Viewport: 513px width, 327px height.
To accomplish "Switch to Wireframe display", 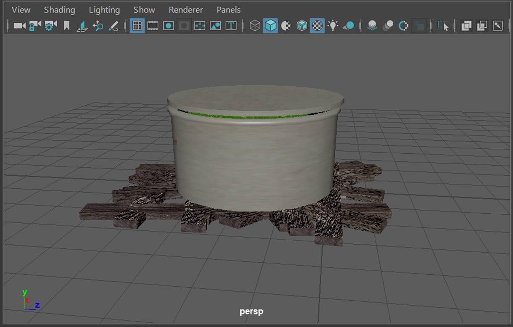I will tap(255, 26).
